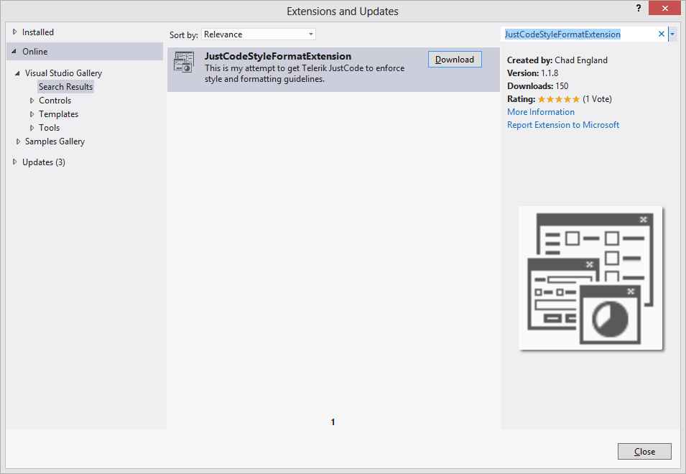686x474 pixels.
Task: Select the Search Results item
Action: [65, 87]
